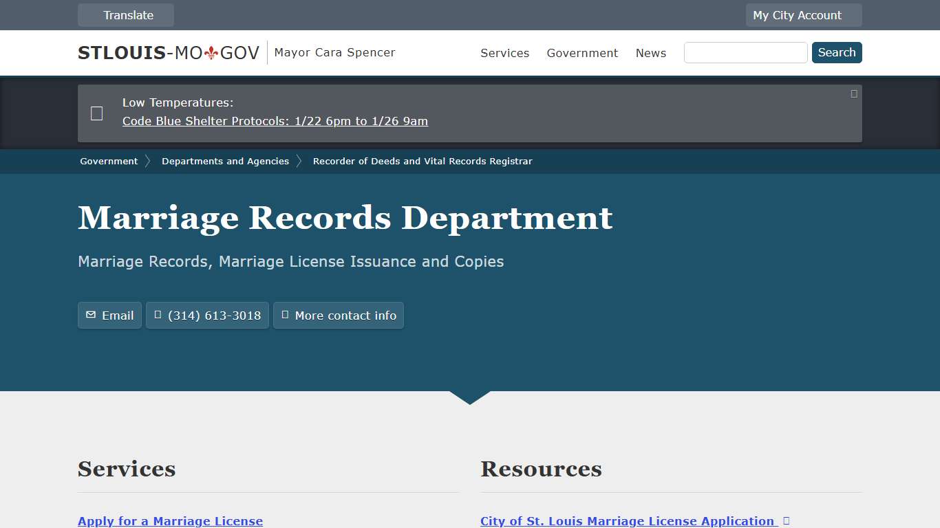Viewport: 940px width, 528px height.
Task: Click the Translate button
Action: click(125, 14)
